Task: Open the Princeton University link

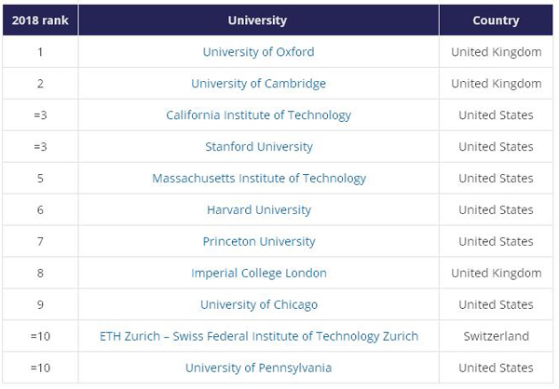Action: click(258, 242)
